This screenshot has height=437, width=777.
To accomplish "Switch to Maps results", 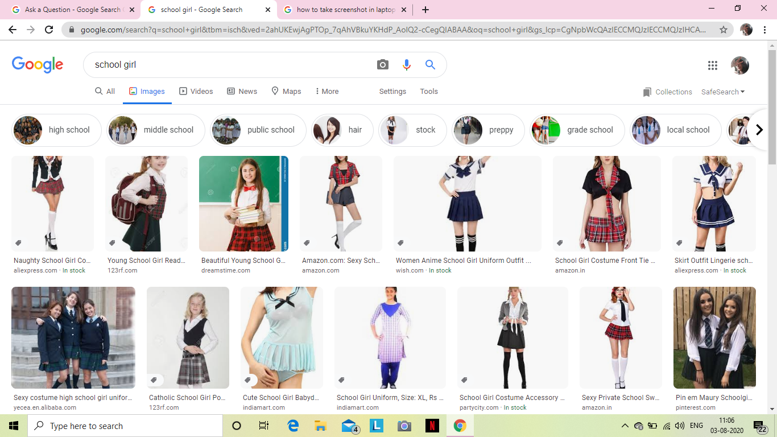I will [286, 91].
